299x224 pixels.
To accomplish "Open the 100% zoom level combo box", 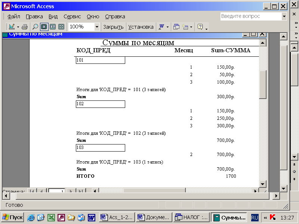I will click(84, 27).
